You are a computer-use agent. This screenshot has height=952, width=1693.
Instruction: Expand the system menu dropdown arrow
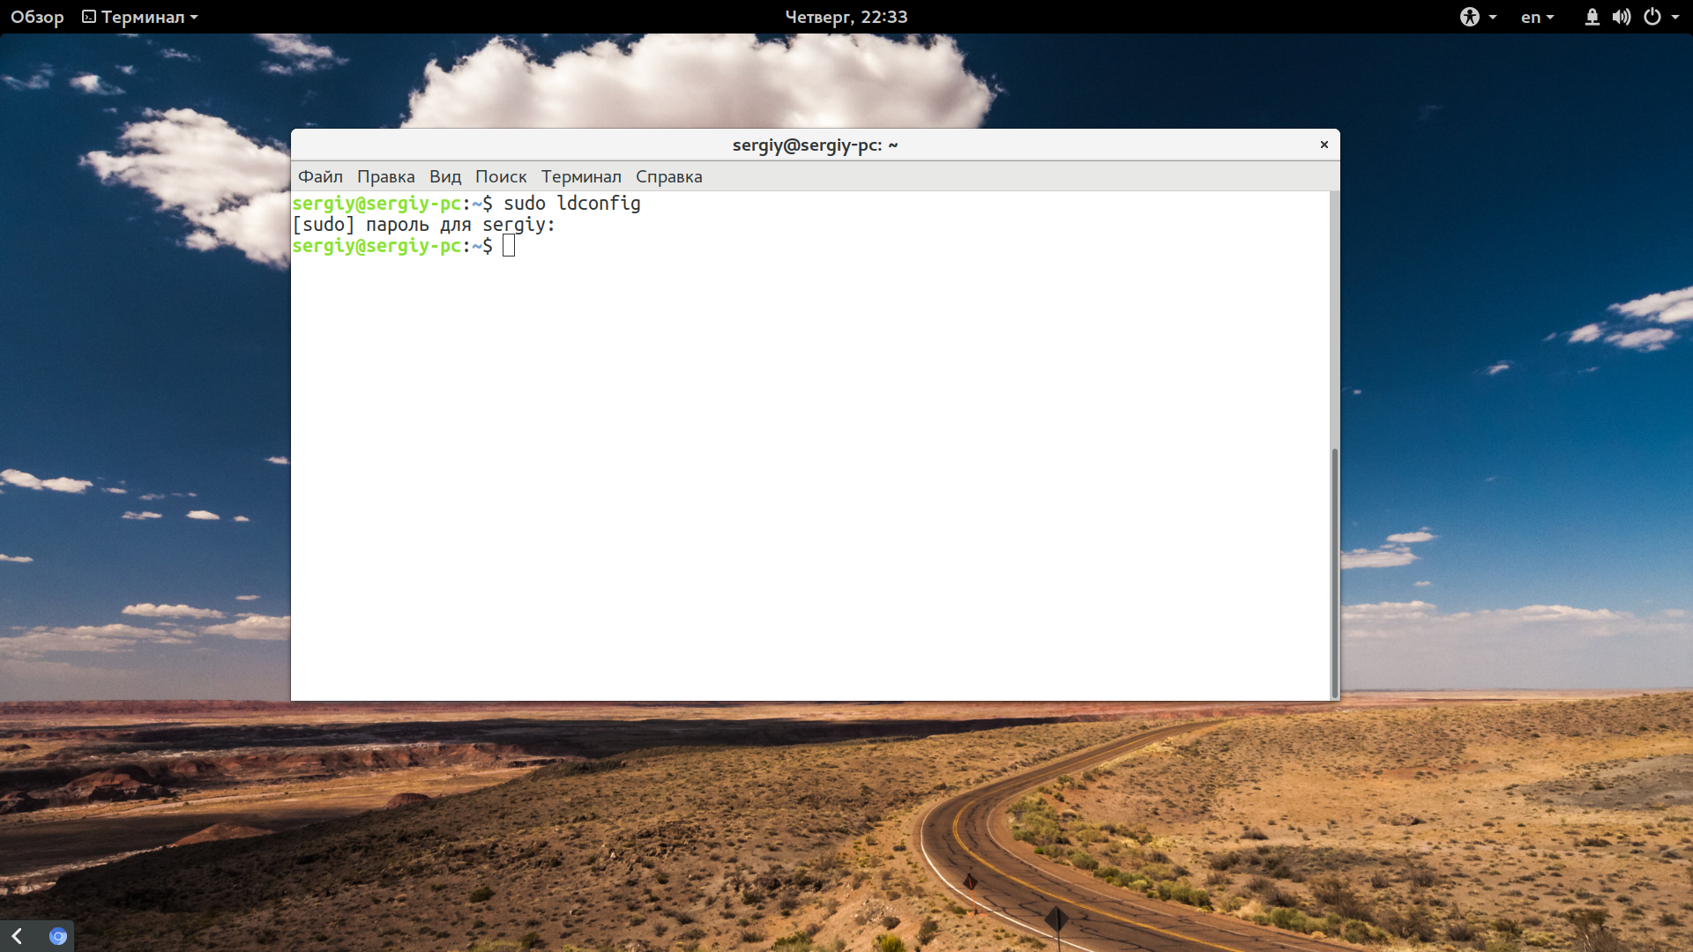(x=1675, y=17)
